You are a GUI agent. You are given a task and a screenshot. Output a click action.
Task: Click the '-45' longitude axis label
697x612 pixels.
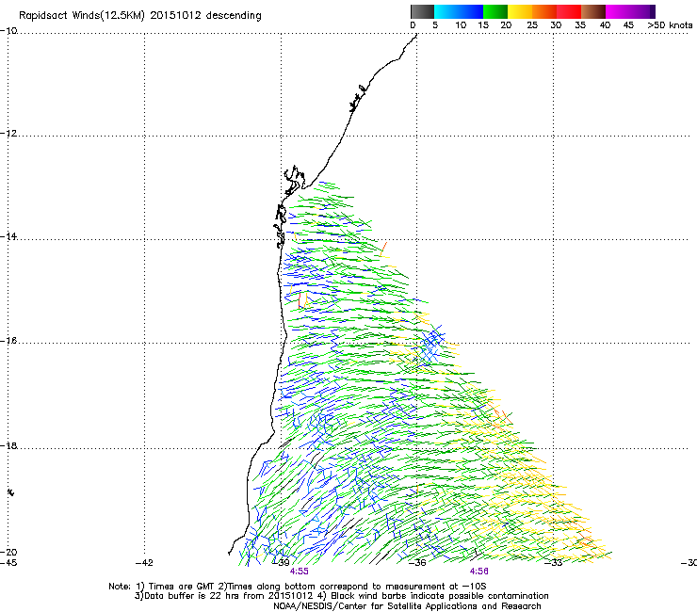pyautogui.click(x=8, y=563)
